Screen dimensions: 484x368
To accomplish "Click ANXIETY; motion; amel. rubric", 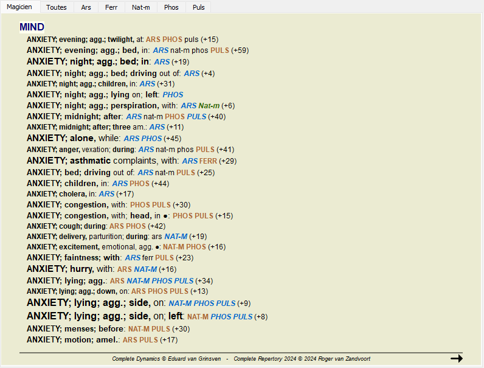I will 72,339.
